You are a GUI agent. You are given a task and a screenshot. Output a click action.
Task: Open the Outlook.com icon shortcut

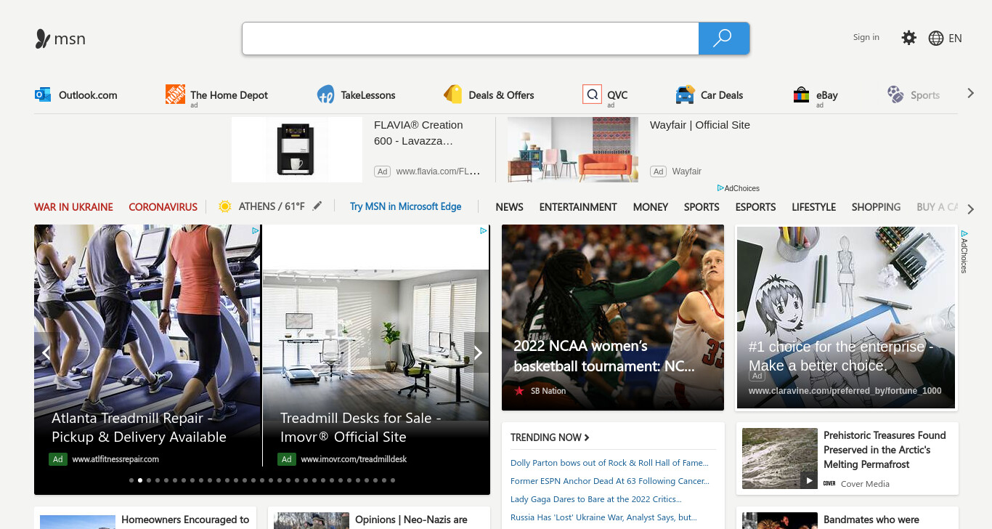[x=43, y=94]
